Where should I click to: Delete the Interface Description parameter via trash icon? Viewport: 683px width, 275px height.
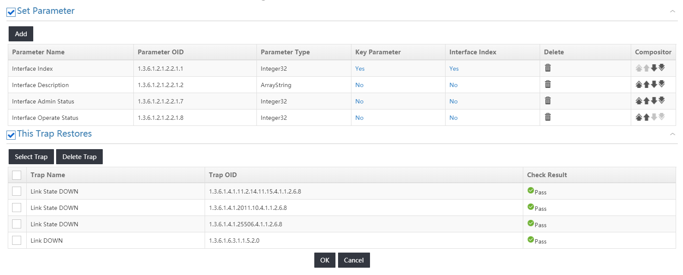pyautogui.click(x=547, y=84)
